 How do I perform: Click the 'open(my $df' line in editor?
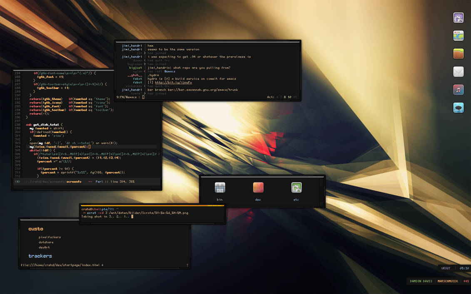coord(74,143)
